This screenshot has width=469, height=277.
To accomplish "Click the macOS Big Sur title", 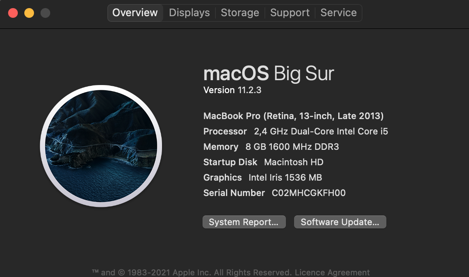I will pyautogui.click(x=269, y=74).
